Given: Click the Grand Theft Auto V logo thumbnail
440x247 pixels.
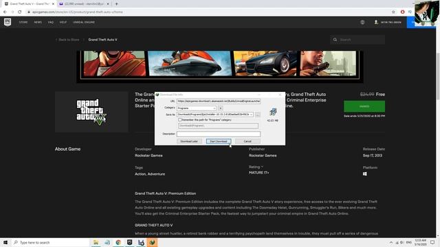Looking at the screenshot, I should (91, 112).
